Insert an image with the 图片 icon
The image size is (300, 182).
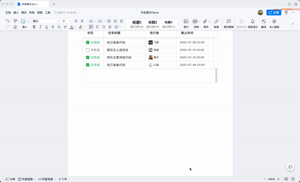pos(186,24)
